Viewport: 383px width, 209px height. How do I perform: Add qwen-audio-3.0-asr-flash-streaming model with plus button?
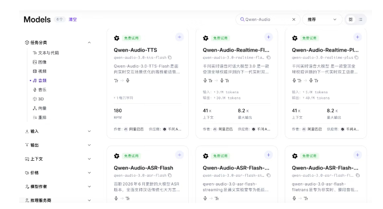coord(268,155)
